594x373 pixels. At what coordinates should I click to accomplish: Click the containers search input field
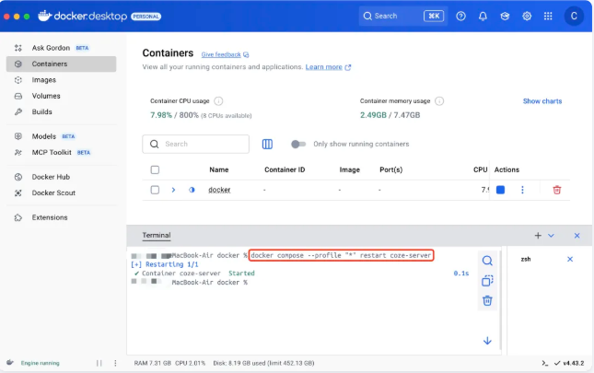click(203, 144)
